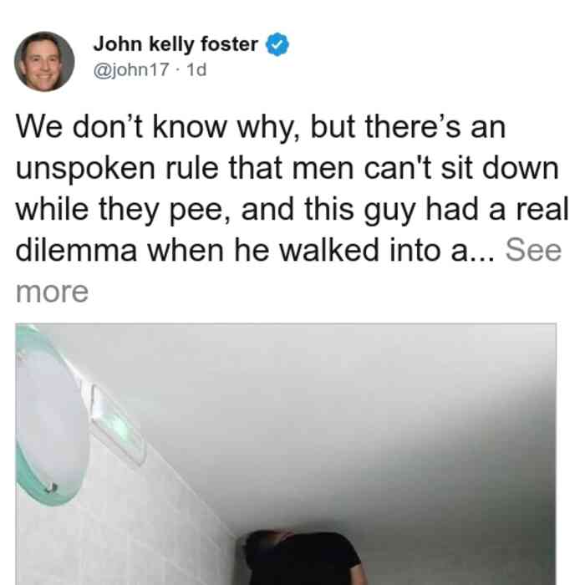Open the display name John kelly foster
585x585 pixels.
click(x=175, y=44)
